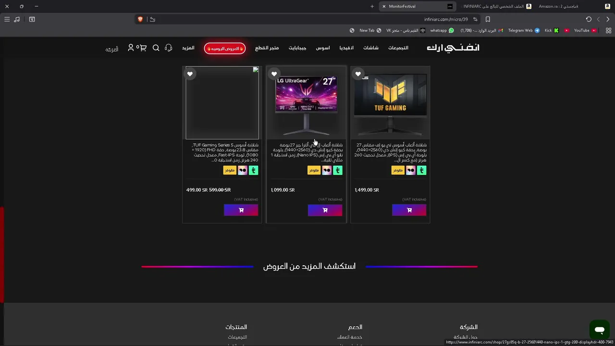Click the share arrow icon in address bar
The height and width of the screenshot is (346, 615).
coord(152,19)
